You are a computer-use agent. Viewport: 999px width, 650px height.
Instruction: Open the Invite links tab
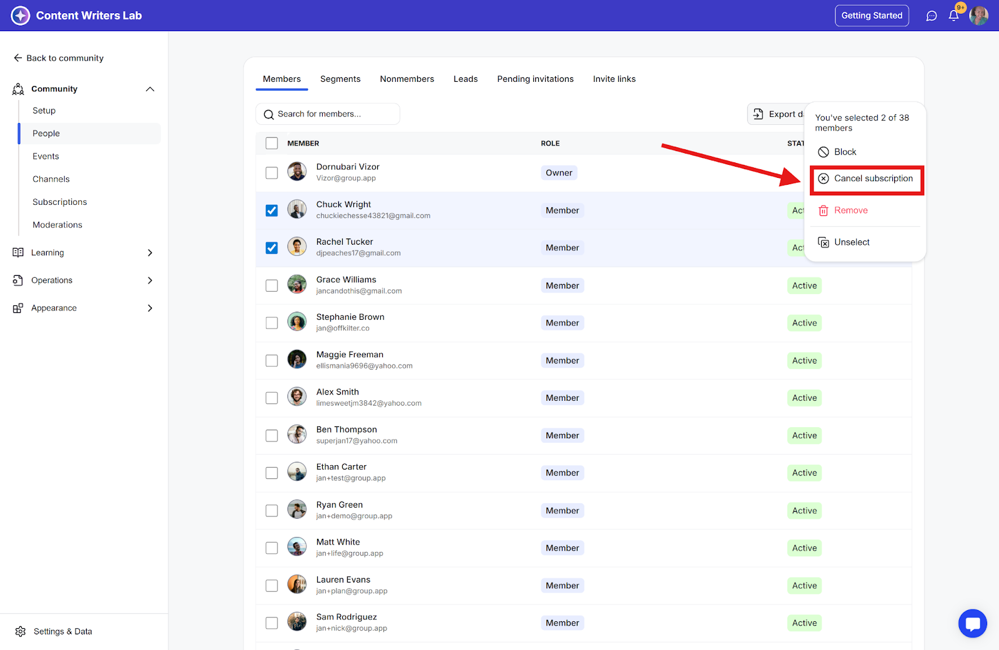[614, 79]
